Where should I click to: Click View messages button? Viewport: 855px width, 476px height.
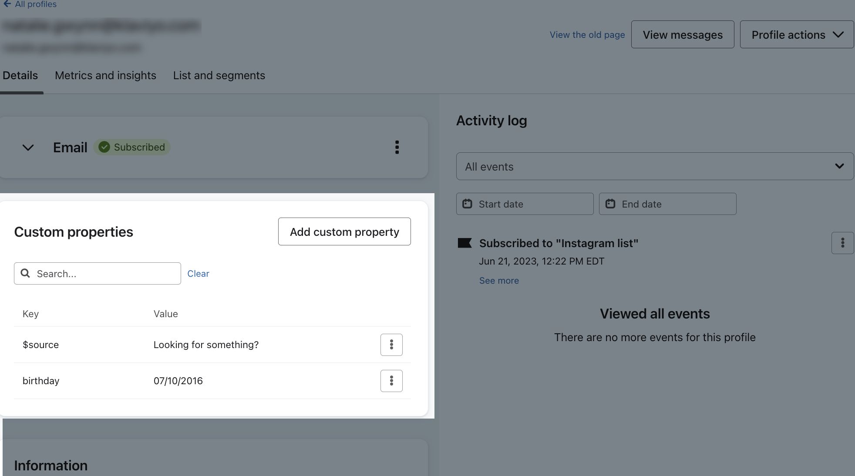(x=682, y=34)
